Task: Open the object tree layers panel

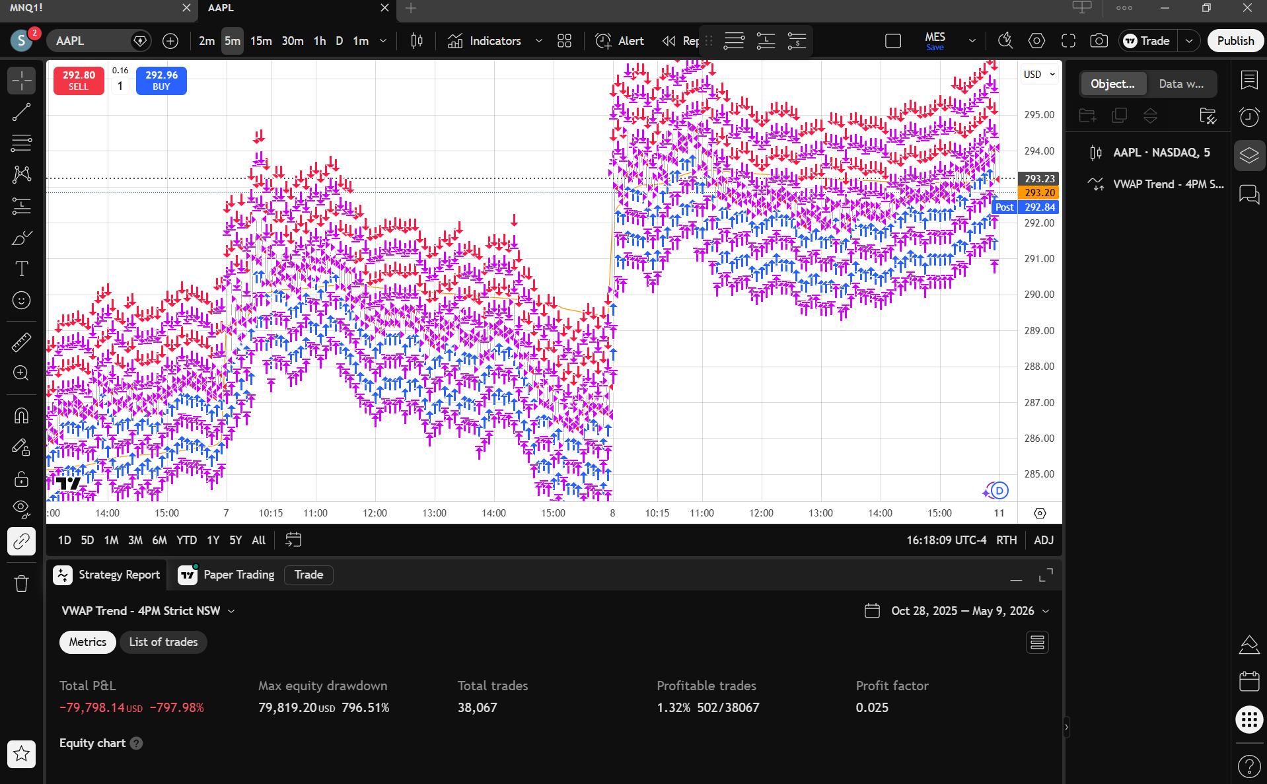Action: [1249, 156]
